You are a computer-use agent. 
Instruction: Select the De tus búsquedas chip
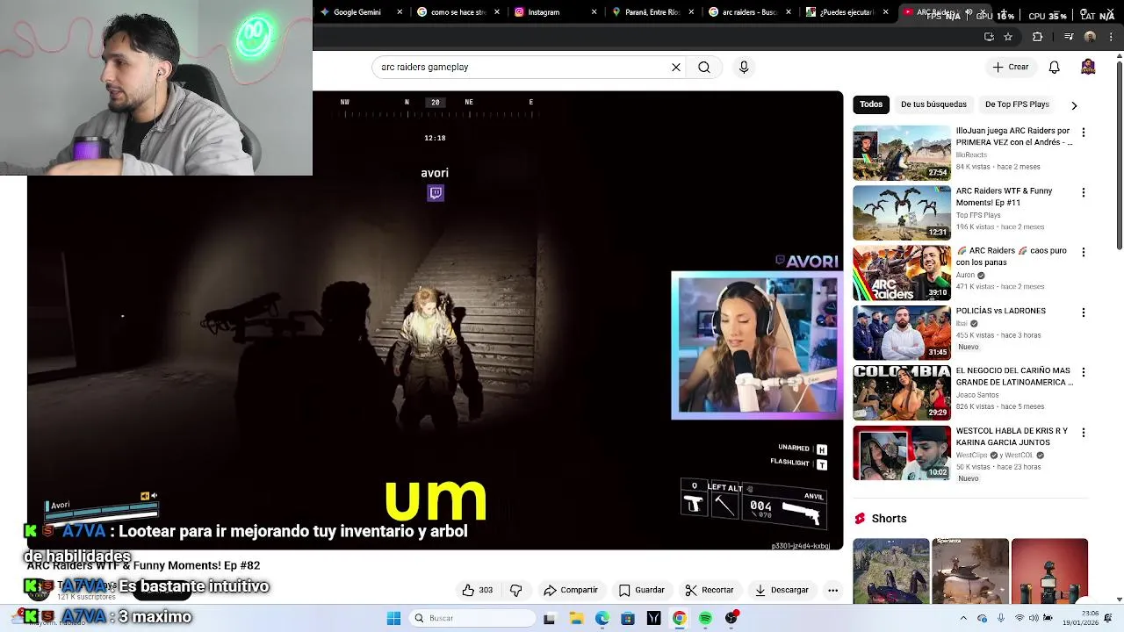tap(933, 104)
